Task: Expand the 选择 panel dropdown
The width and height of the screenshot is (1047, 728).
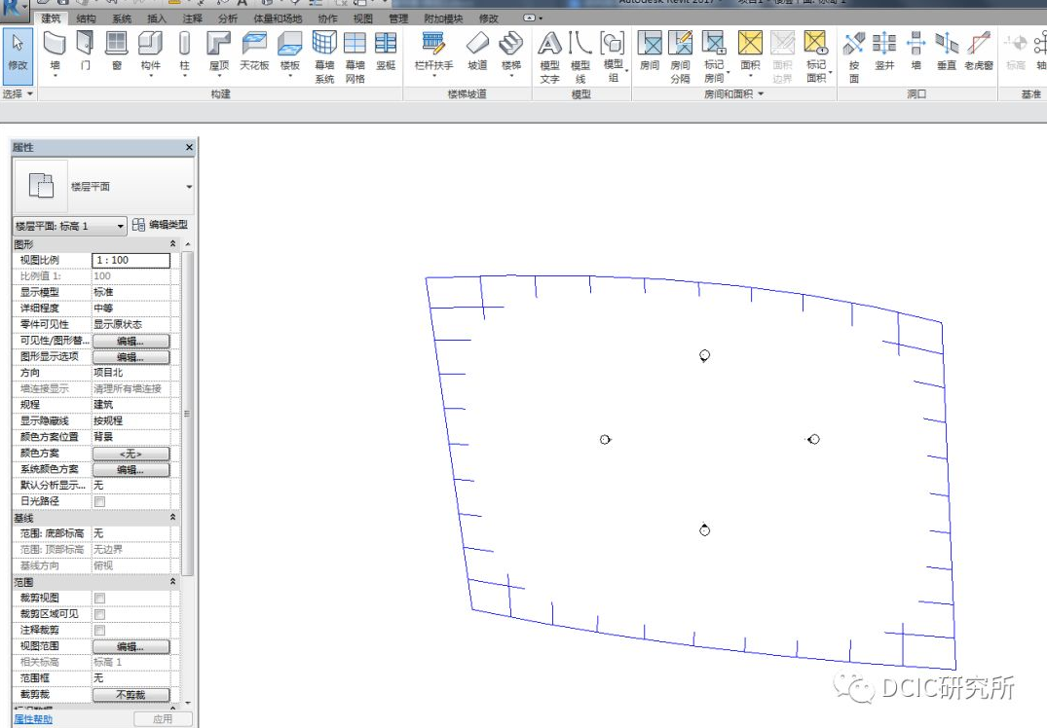Action: pyautogui.click(x=19, y=94)
